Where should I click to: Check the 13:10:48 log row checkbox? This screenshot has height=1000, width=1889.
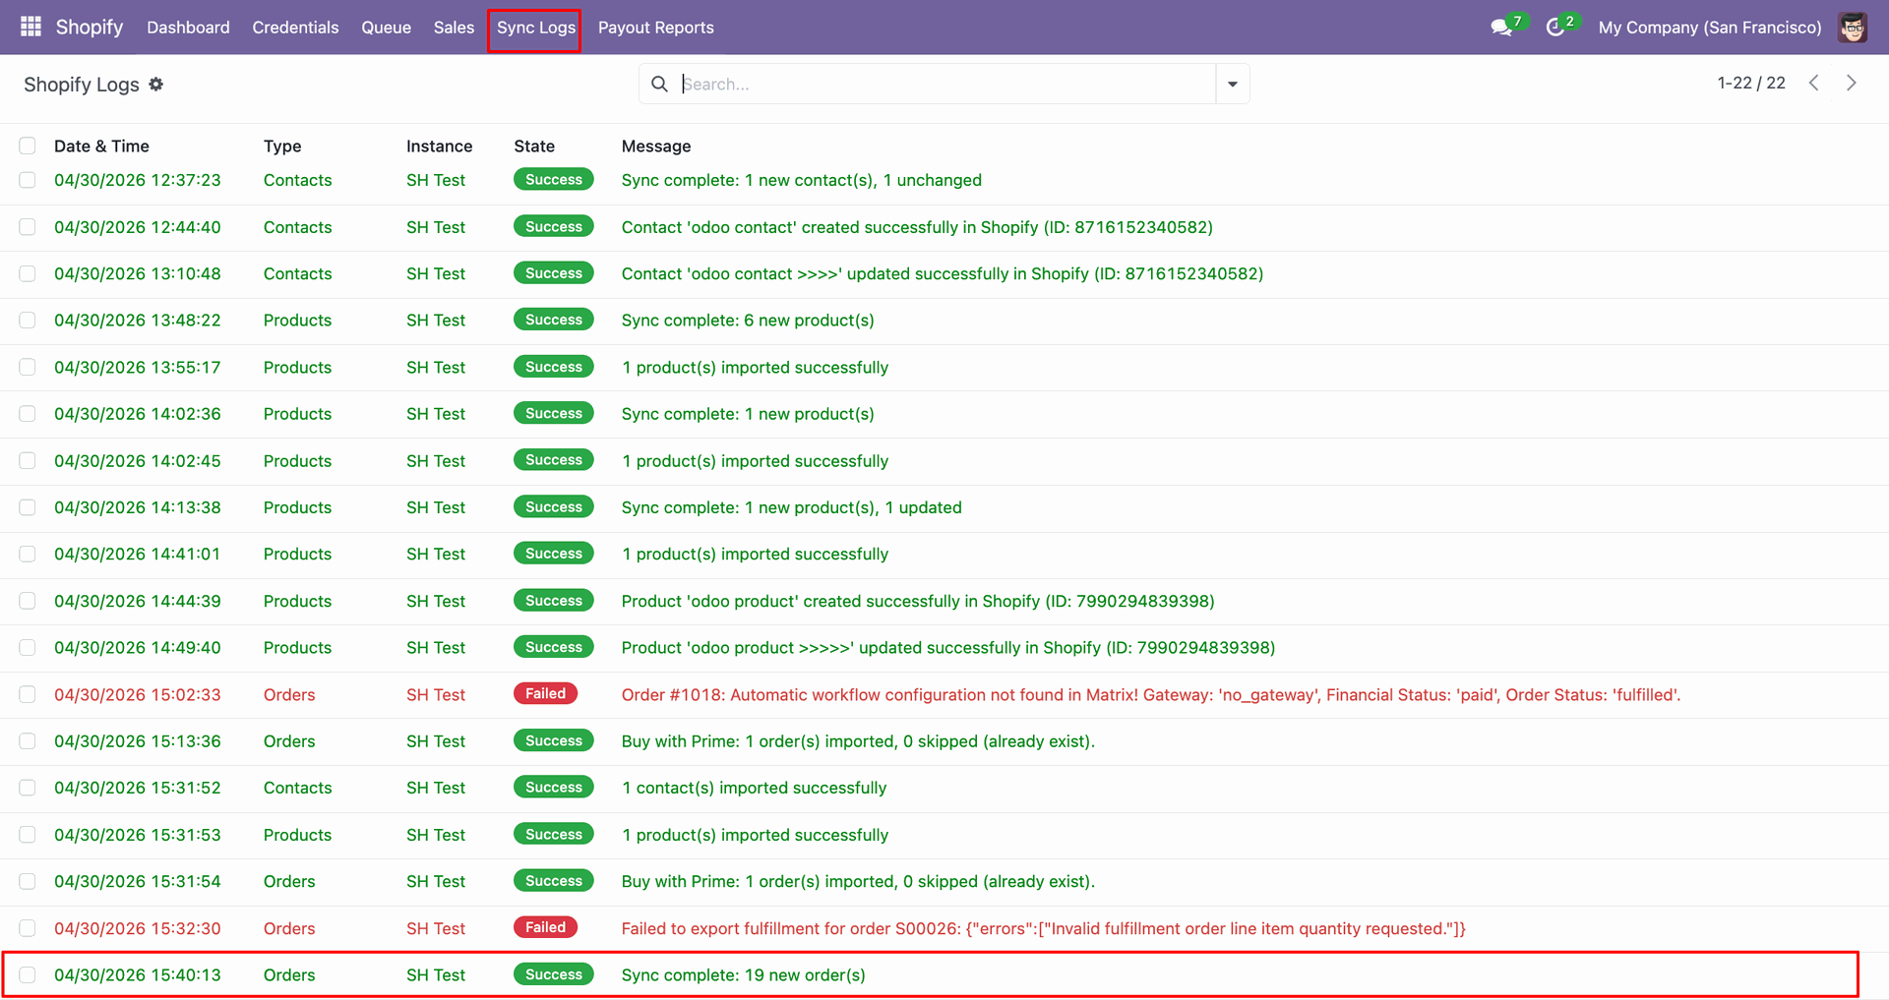coord(28,273)
